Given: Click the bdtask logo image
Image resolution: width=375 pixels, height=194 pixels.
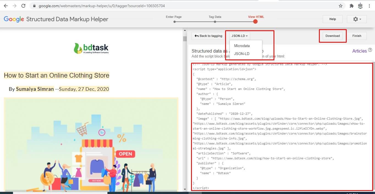Looking at the screenshot, I should pyautogui.click(x=91, y=48).
